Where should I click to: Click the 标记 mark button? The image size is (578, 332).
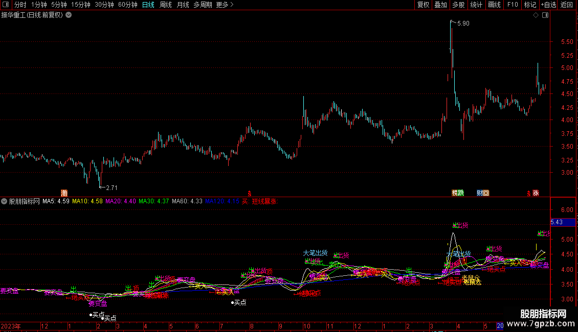530,5
